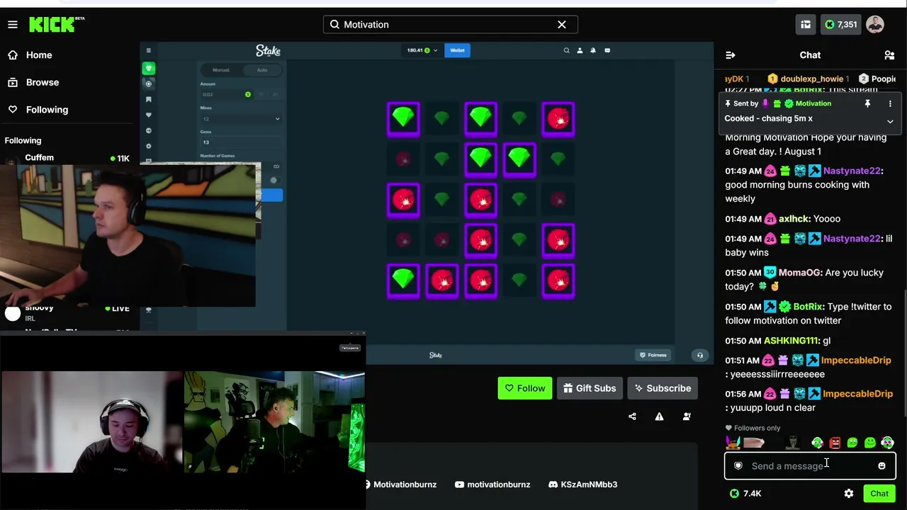Navigate to Home in the sidebar

tap(39, 55)
